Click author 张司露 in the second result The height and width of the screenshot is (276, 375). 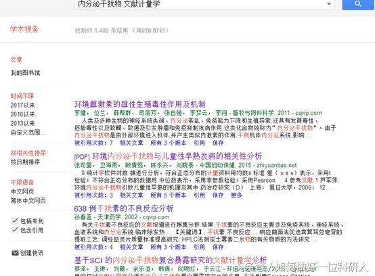pyautogui.click(x=83, y=165)
